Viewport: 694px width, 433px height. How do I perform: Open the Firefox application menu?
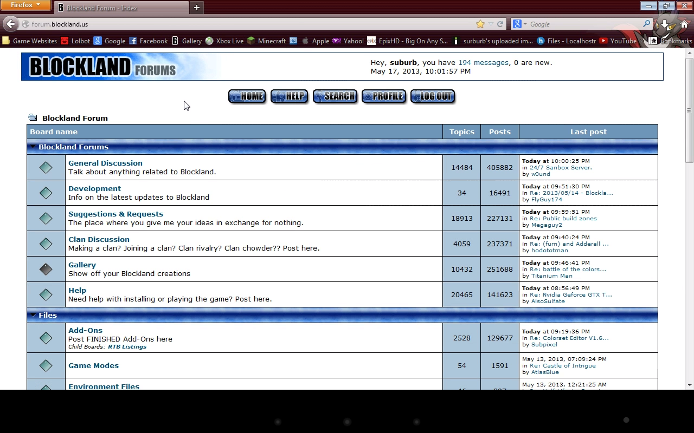click(25, 5)
